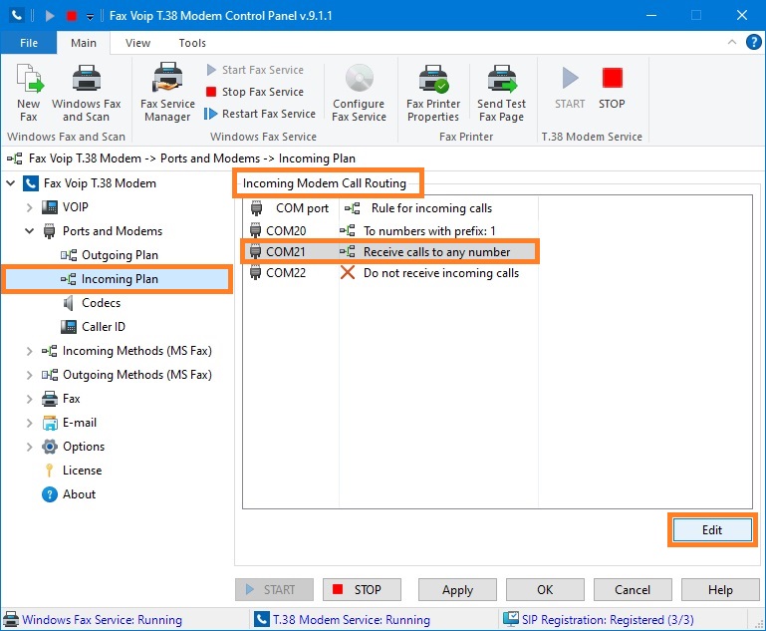Viewport: 766px width, 631px height.
Task: Select VOIP in the tree
Action: pos(76,207)
